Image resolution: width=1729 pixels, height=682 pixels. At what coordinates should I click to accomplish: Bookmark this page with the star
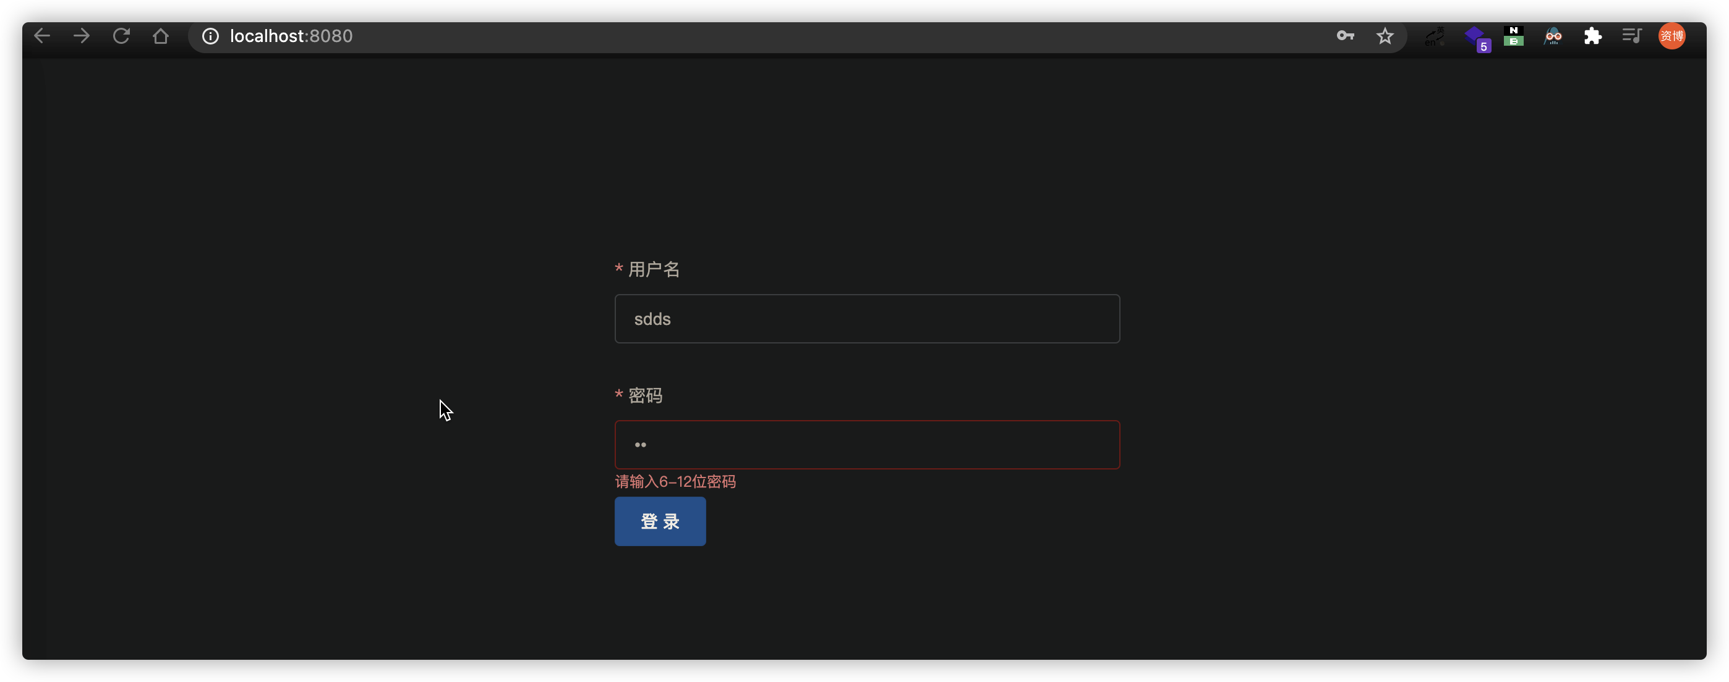tap(1385, 36)
